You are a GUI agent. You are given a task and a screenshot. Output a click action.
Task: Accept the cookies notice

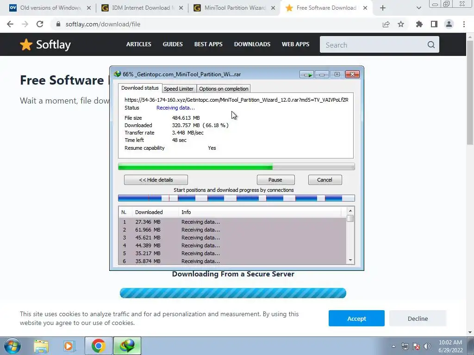point(357,318)
